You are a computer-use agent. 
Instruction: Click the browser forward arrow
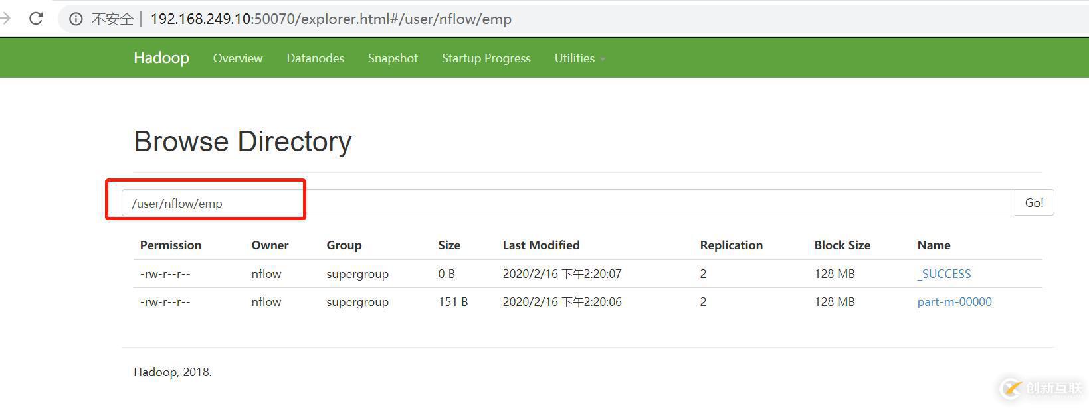point(5,19)
